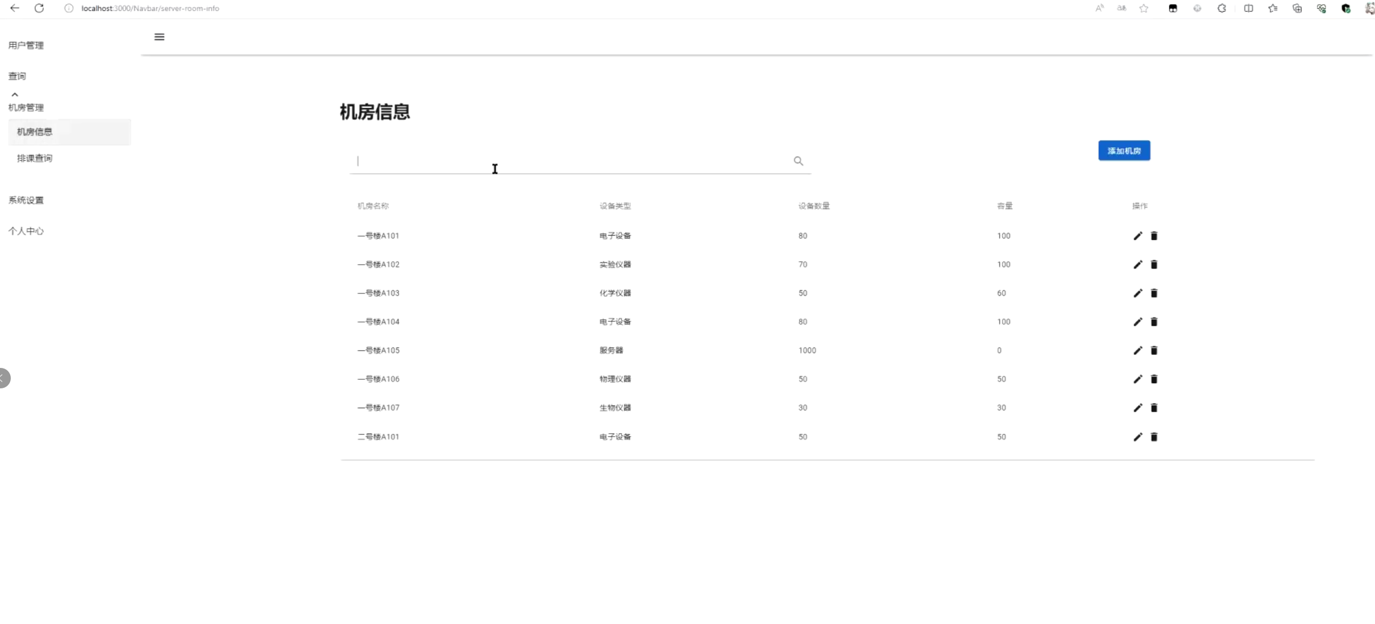Collapse the 机房管理 section
This screenshot has height=624, width=1375.
pyautogui.click(x=14, y=94)
